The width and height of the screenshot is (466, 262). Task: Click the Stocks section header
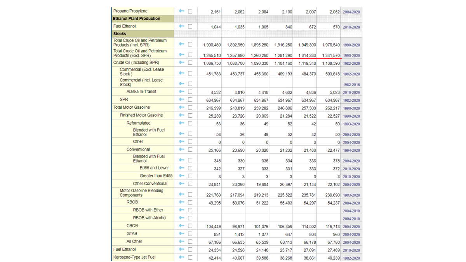coord(120,34)
